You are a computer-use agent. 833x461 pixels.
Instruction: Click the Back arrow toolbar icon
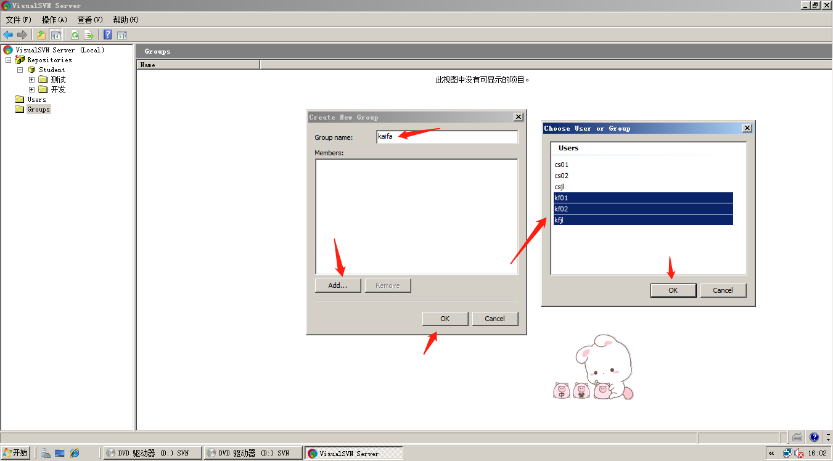[x=8, y=35]
